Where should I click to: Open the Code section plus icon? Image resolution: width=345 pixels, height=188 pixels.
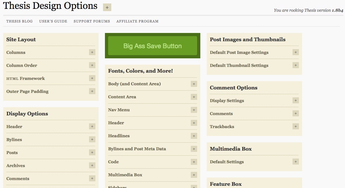[x=194, y=162]
